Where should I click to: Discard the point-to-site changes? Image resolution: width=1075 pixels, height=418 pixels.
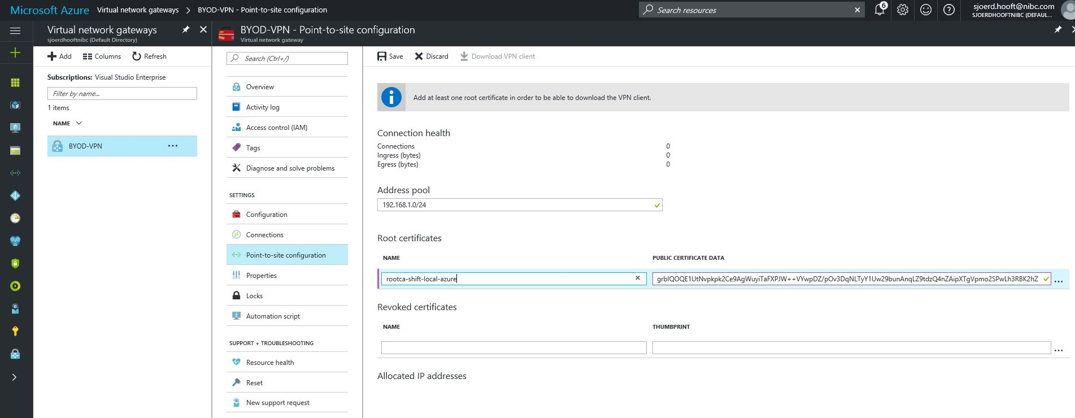pyautogui.click(x=432, y=56)
